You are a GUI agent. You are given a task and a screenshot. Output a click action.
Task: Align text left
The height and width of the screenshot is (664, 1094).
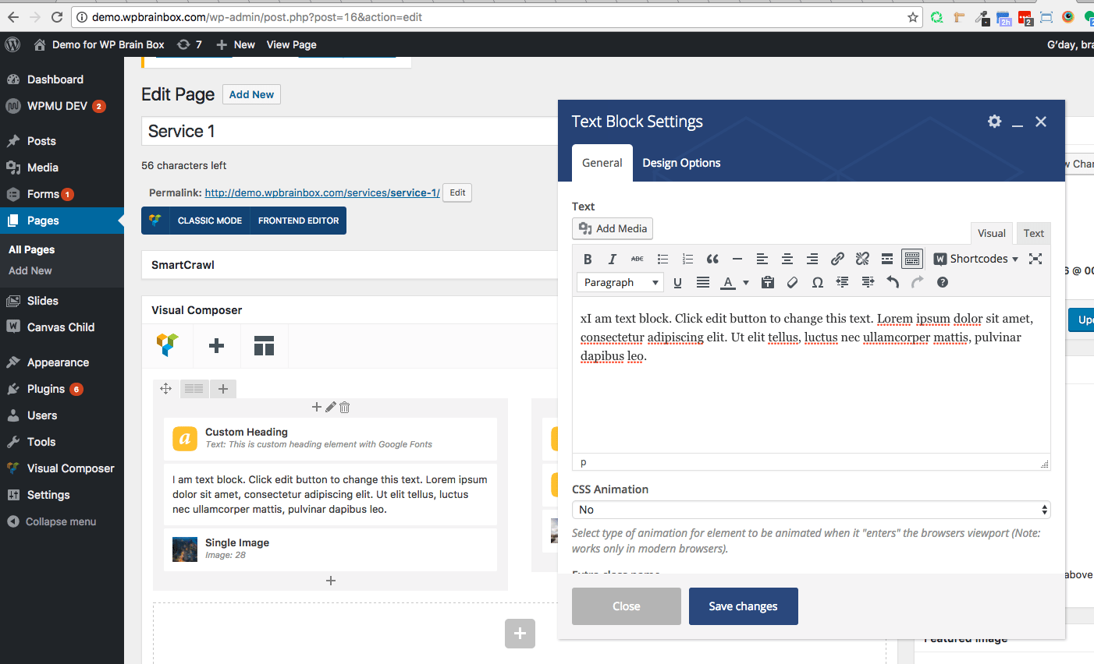tap(762, 259)
